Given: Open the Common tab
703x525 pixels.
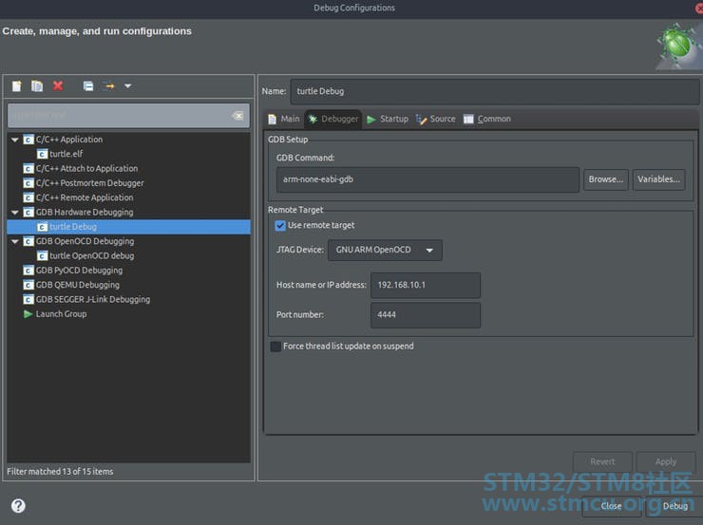Looking at the screenshot, I should click(487, 119).
